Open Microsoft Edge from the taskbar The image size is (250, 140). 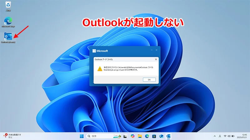click(147, 136)
